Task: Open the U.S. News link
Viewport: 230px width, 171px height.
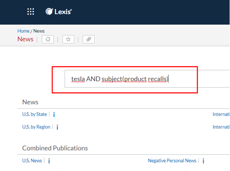Action: 32,161
